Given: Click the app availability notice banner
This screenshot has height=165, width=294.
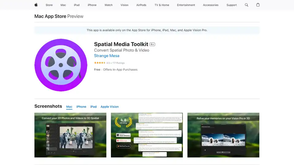Looking at the screenshot, I should tap(147, 30).
